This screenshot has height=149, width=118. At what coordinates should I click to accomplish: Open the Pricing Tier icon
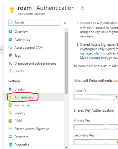[x=10, y=105]
